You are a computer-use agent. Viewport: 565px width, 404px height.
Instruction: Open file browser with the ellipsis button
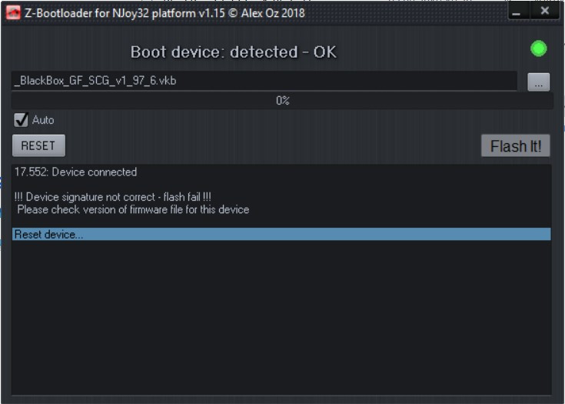(x=538, y=82)
